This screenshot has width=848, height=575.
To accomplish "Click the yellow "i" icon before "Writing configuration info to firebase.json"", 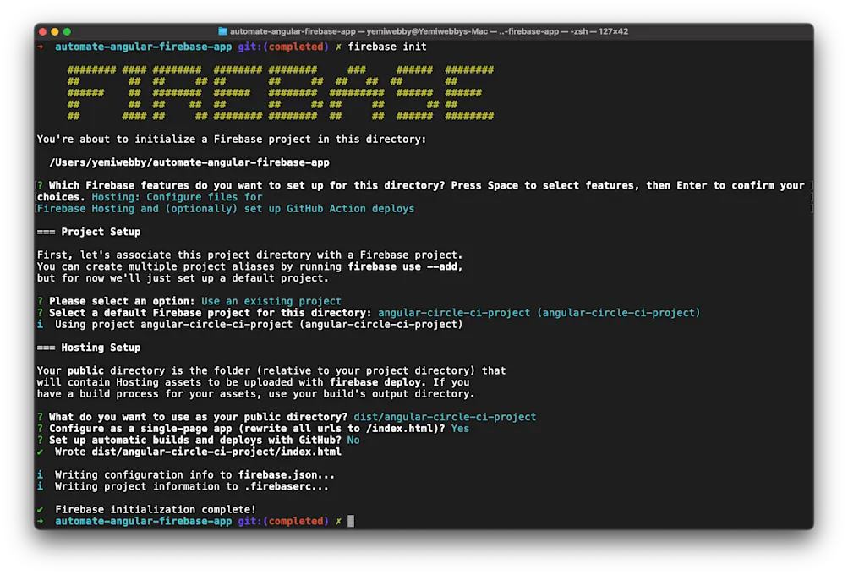I will pos(39,474).
